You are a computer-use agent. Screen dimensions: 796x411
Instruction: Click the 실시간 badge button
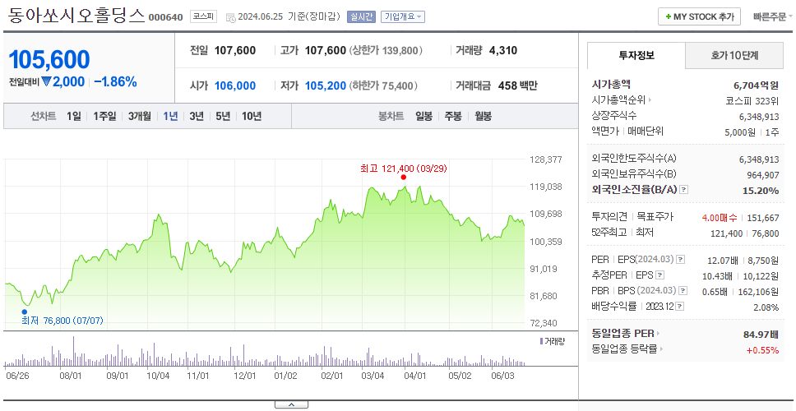tap(361, 16)
